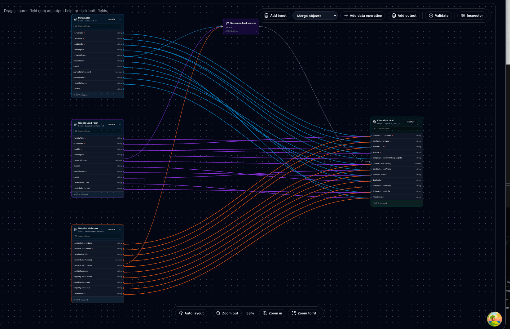This screenshot has width=510, height=329.
Task: Click the Add output button
Action: coord(404,16)
